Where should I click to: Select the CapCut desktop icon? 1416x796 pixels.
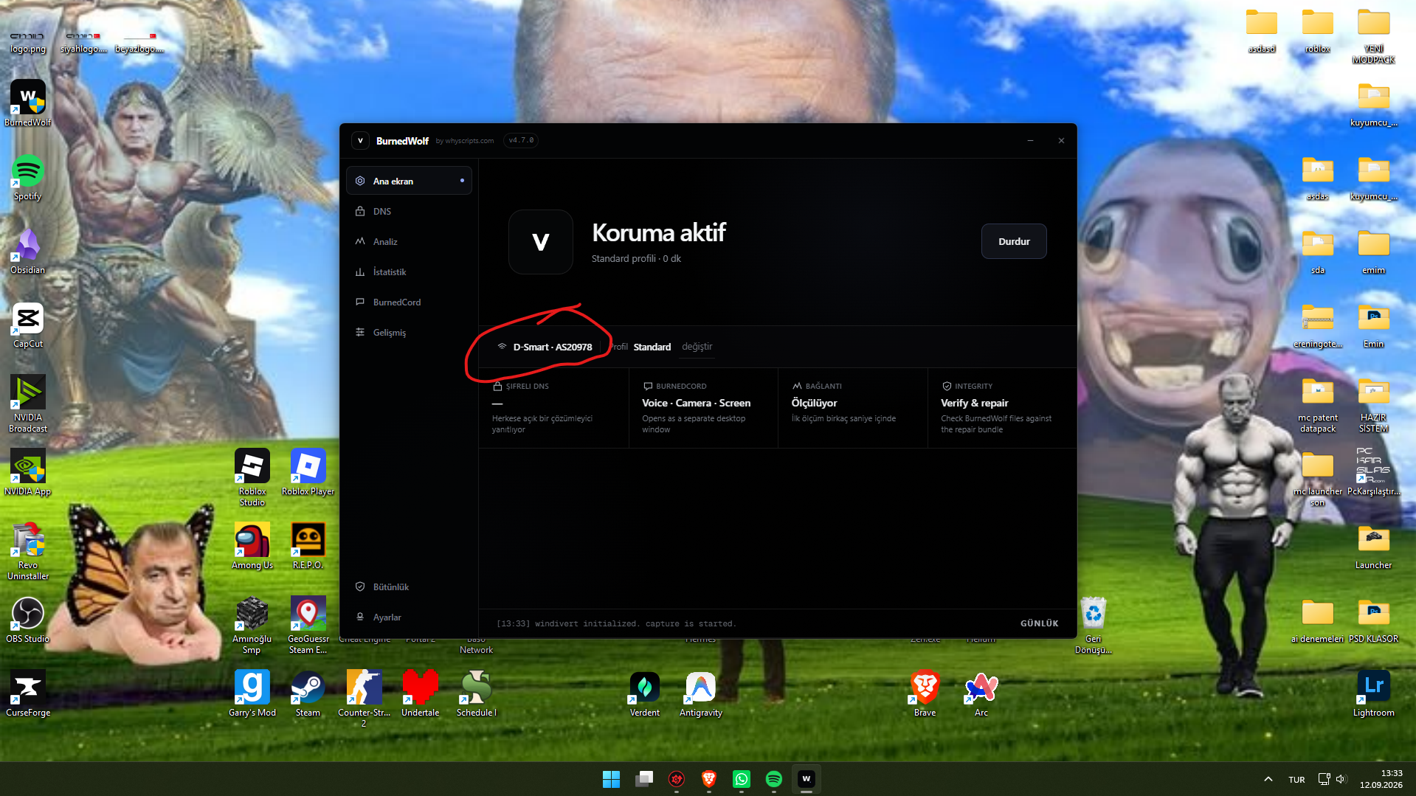pyautogui.click(x=28, y=325)
